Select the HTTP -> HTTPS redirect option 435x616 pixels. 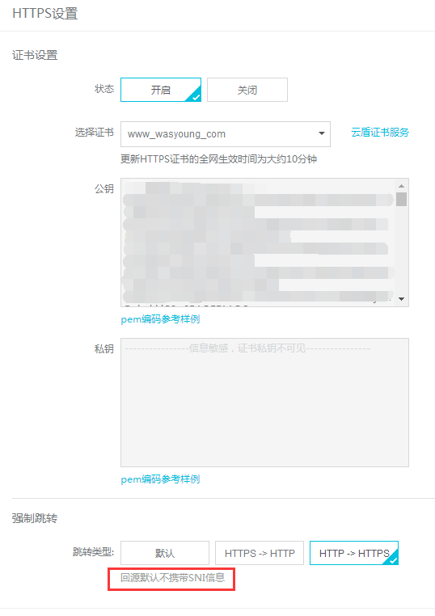tap(354, 553)
